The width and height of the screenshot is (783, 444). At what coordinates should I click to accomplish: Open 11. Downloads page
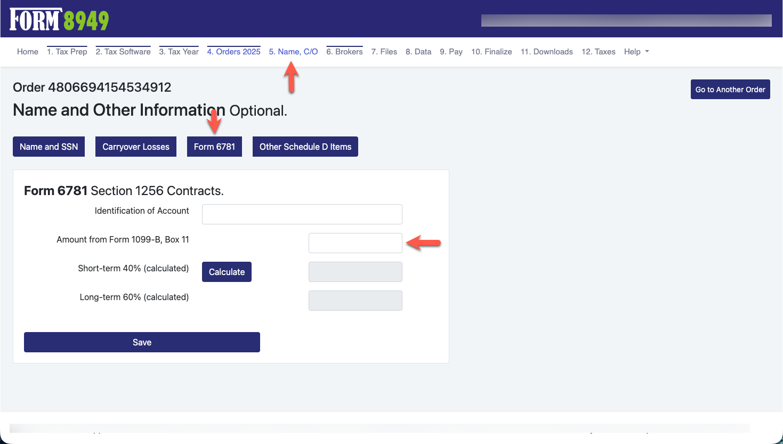(x=546, y=52)
